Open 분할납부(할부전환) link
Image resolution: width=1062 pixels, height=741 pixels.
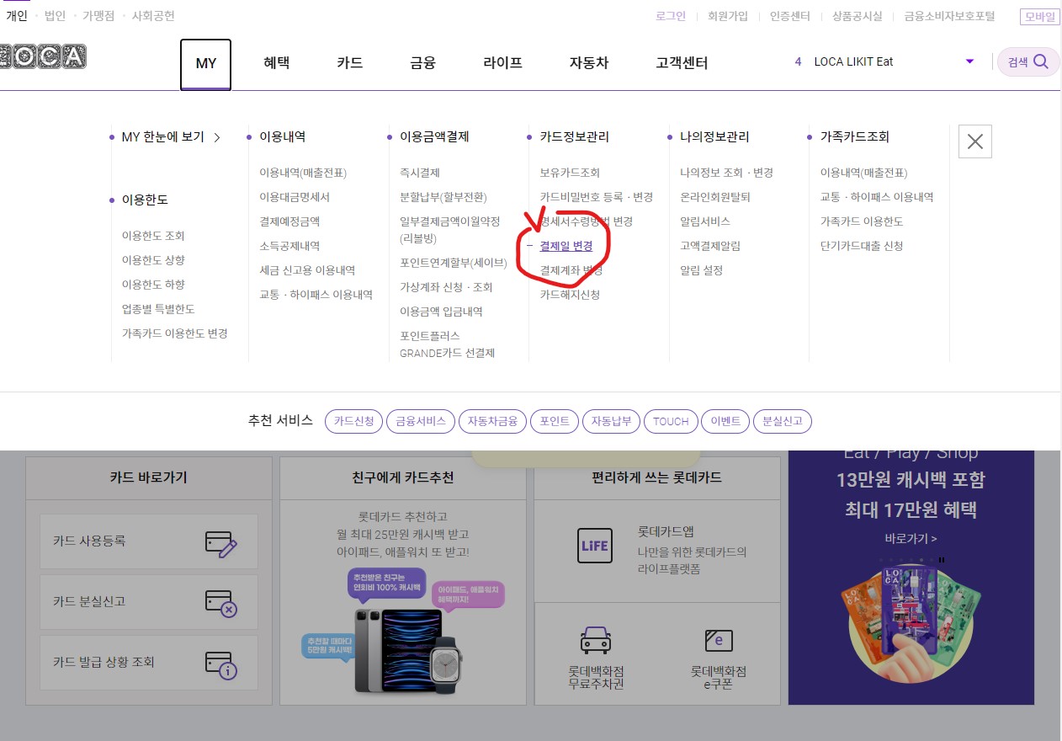pyautogui.click(x=443, y=197)
